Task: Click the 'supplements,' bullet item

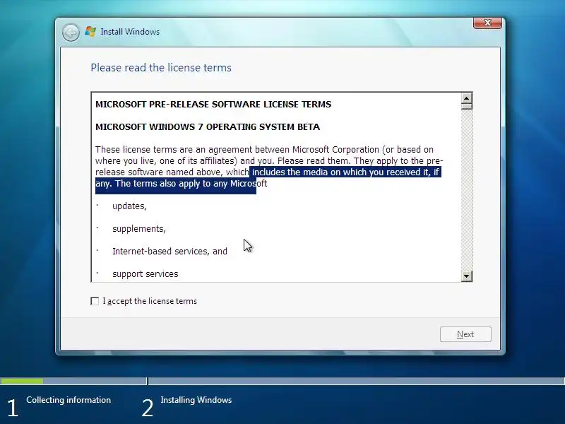Action: click(x=138, y=229)
